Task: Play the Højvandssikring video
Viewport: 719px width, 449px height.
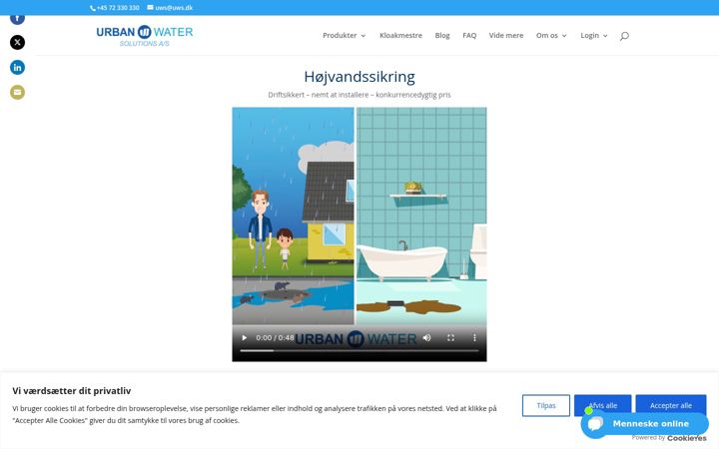Action: (x=245, y=337)
